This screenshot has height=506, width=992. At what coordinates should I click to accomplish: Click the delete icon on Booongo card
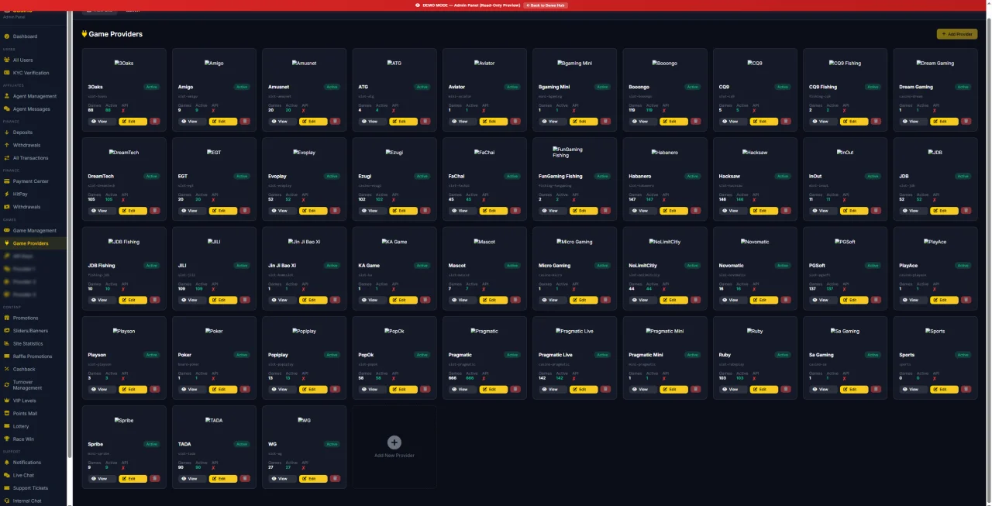coord(696,121)
